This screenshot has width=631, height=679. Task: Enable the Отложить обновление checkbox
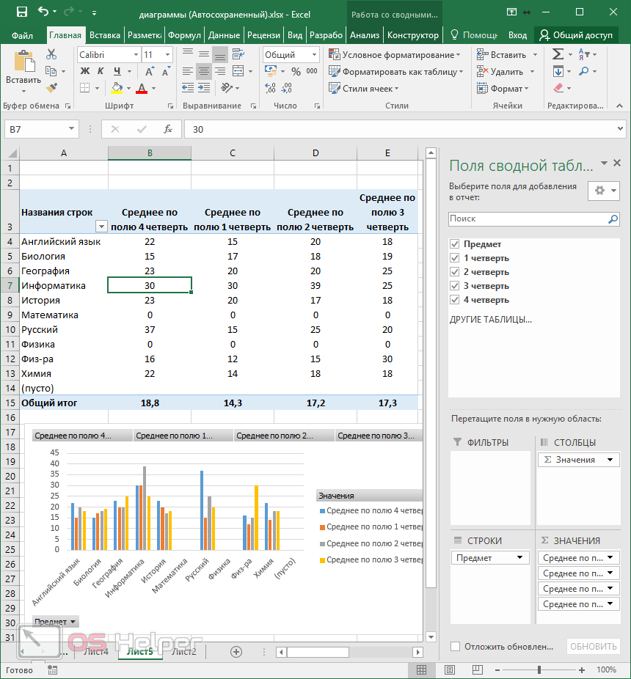point(455,647)
